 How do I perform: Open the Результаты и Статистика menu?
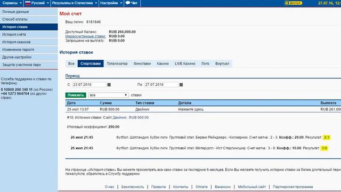[74, 3]
